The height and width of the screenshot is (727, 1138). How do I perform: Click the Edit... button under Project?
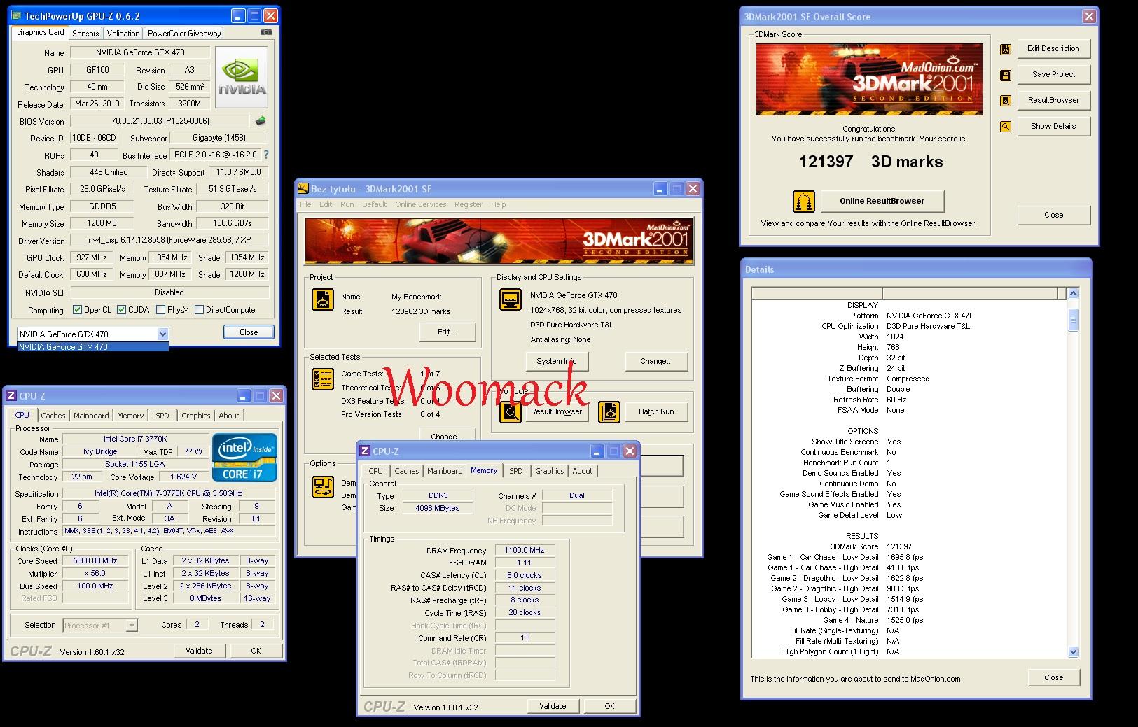pos(447,332)
